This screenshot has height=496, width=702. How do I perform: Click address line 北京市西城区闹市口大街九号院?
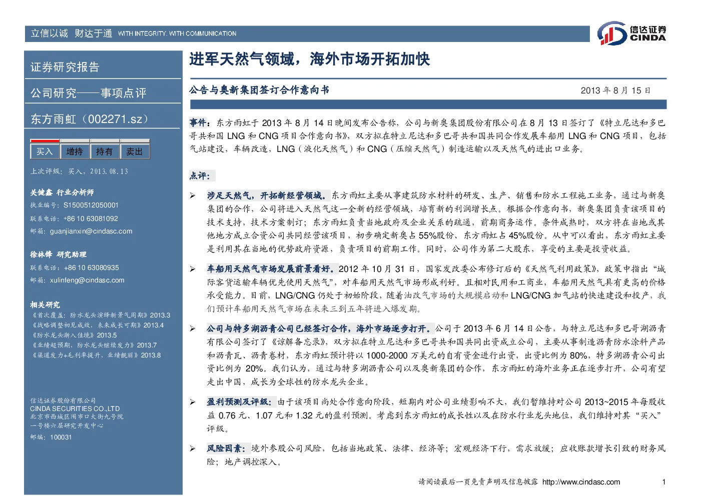point(77,417)
